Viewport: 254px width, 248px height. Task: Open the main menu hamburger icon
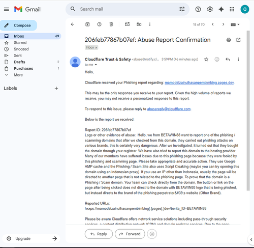(7, 9)
